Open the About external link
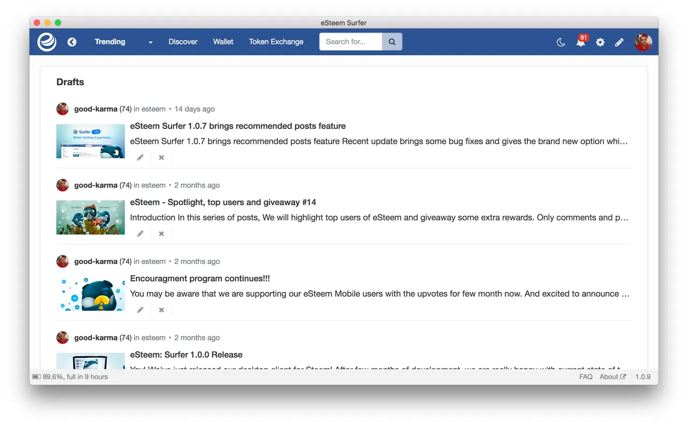Image resolution: width=688 pixels, height=427 pixels. pyautogui.click(x=613, y=377)
